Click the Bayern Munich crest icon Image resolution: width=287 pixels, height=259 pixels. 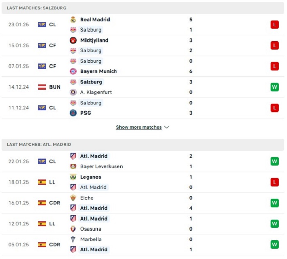pyautogui.click(x=73, y=71)
